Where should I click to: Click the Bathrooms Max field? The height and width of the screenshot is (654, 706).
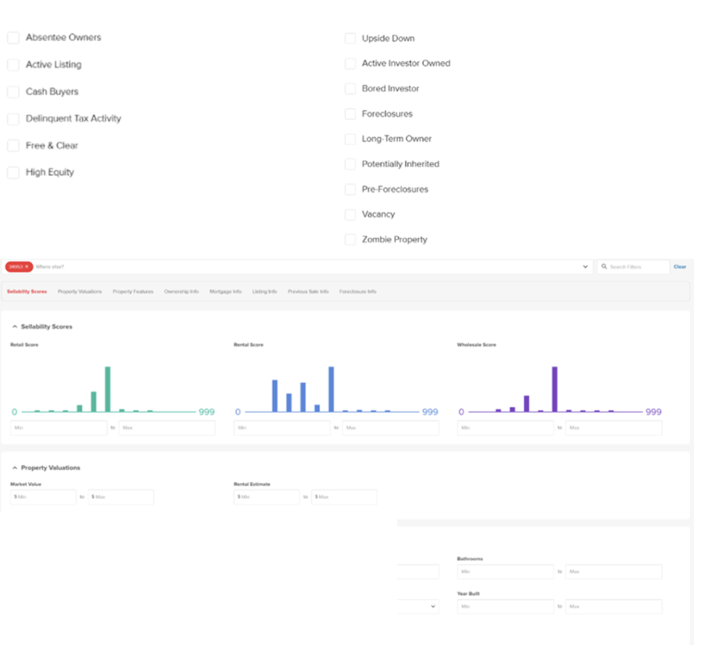[x=613, y=571]
